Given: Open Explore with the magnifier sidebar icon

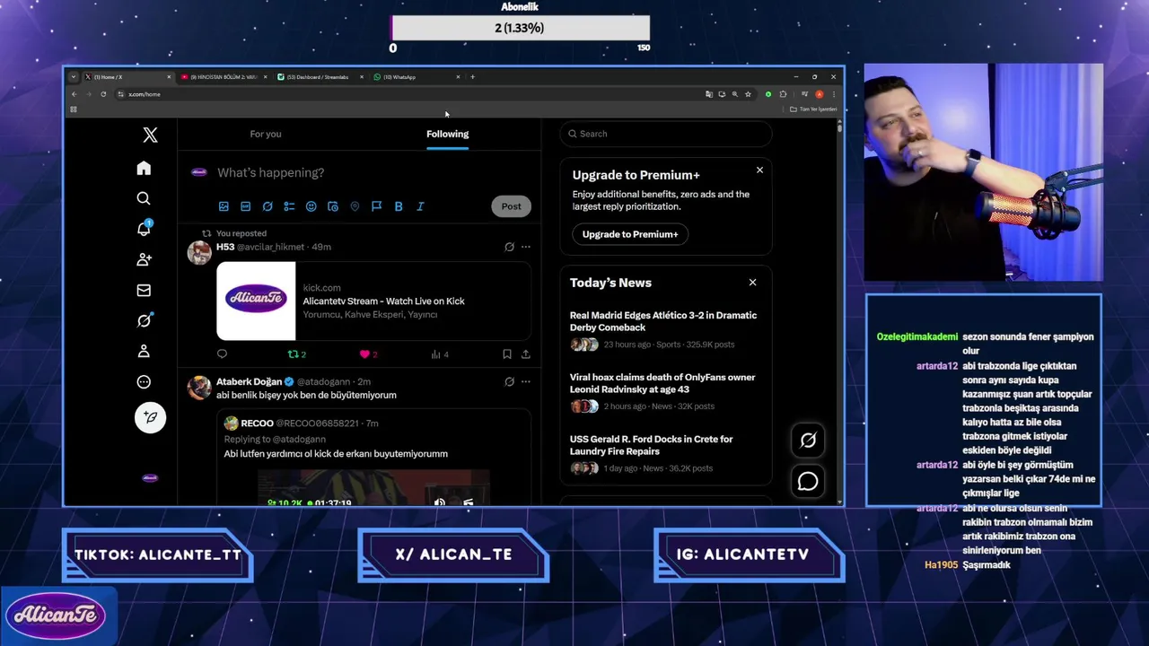Looking at the screenshot, I should point(144,198).
